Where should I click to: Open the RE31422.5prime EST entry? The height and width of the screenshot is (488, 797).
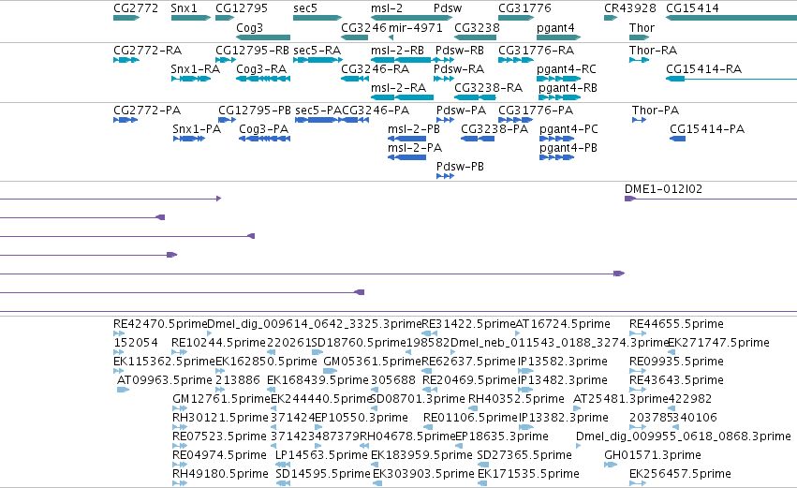[x=468, y=324]
